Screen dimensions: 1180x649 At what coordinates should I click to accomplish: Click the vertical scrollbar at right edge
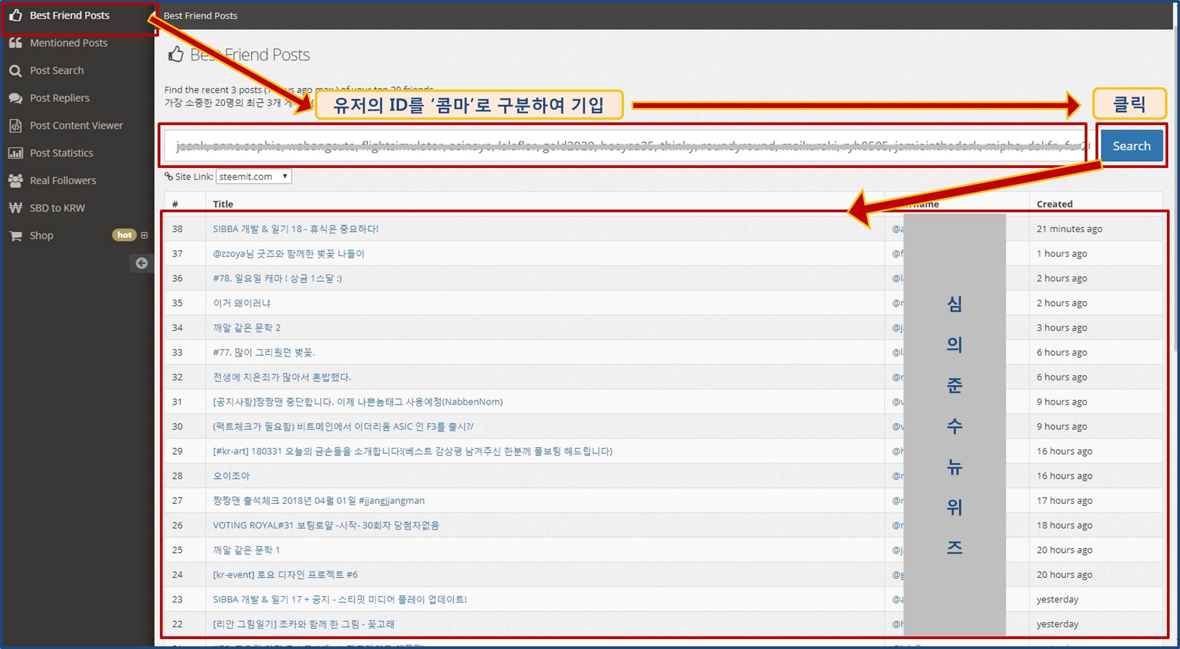tap(1176, 188)
